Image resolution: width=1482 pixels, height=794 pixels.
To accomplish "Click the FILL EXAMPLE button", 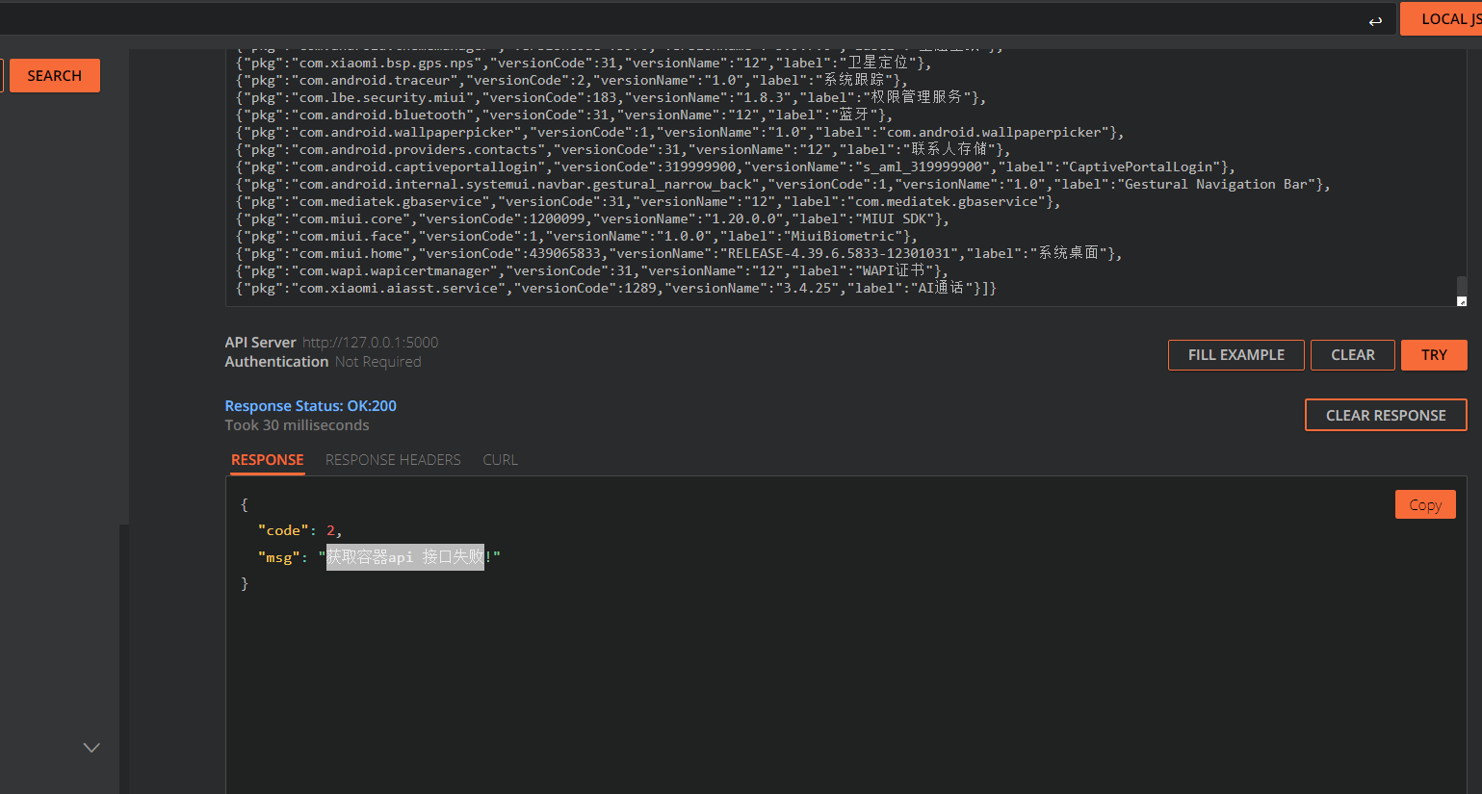I will (x=1235, y=355).
